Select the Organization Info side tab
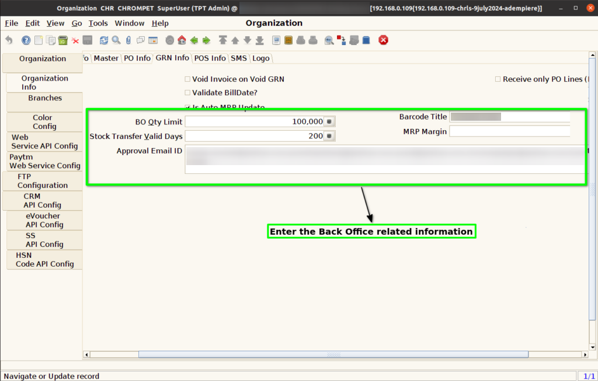 click(x=44, y=83)
